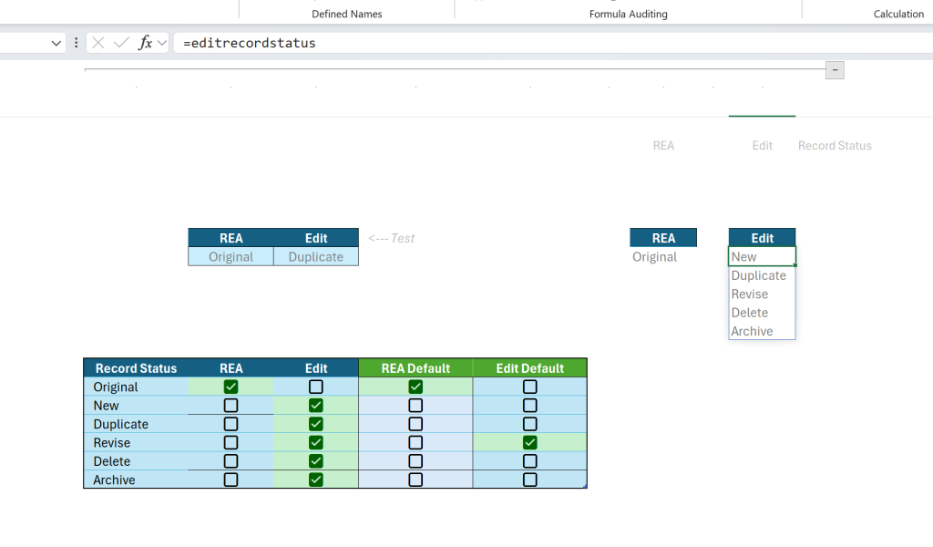
Task: Enable the Edit checkbox for Original
Action: (316, 387)
